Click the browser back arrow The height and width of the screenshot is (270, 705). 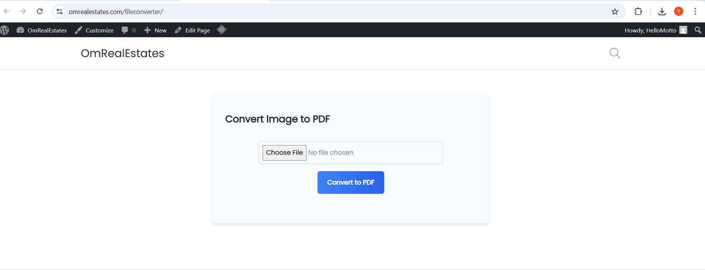pos(7,11)
